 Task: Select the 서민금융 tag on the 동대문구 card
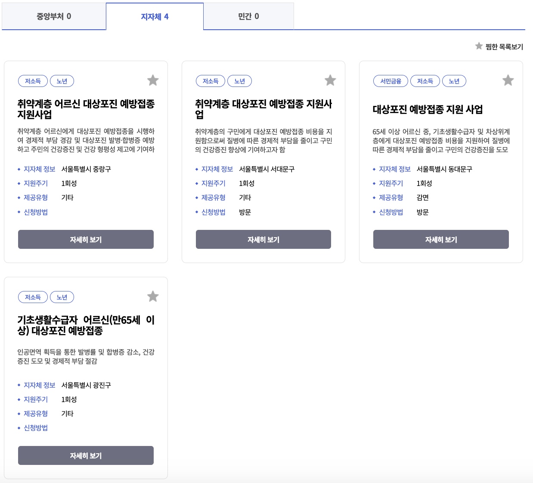click(390, 81)
